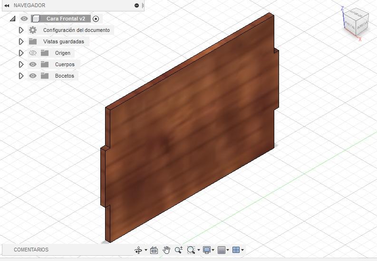The width and height of the screenshot is (377, 261).
Task: Select the Origen label
Action: click(62, 53)
